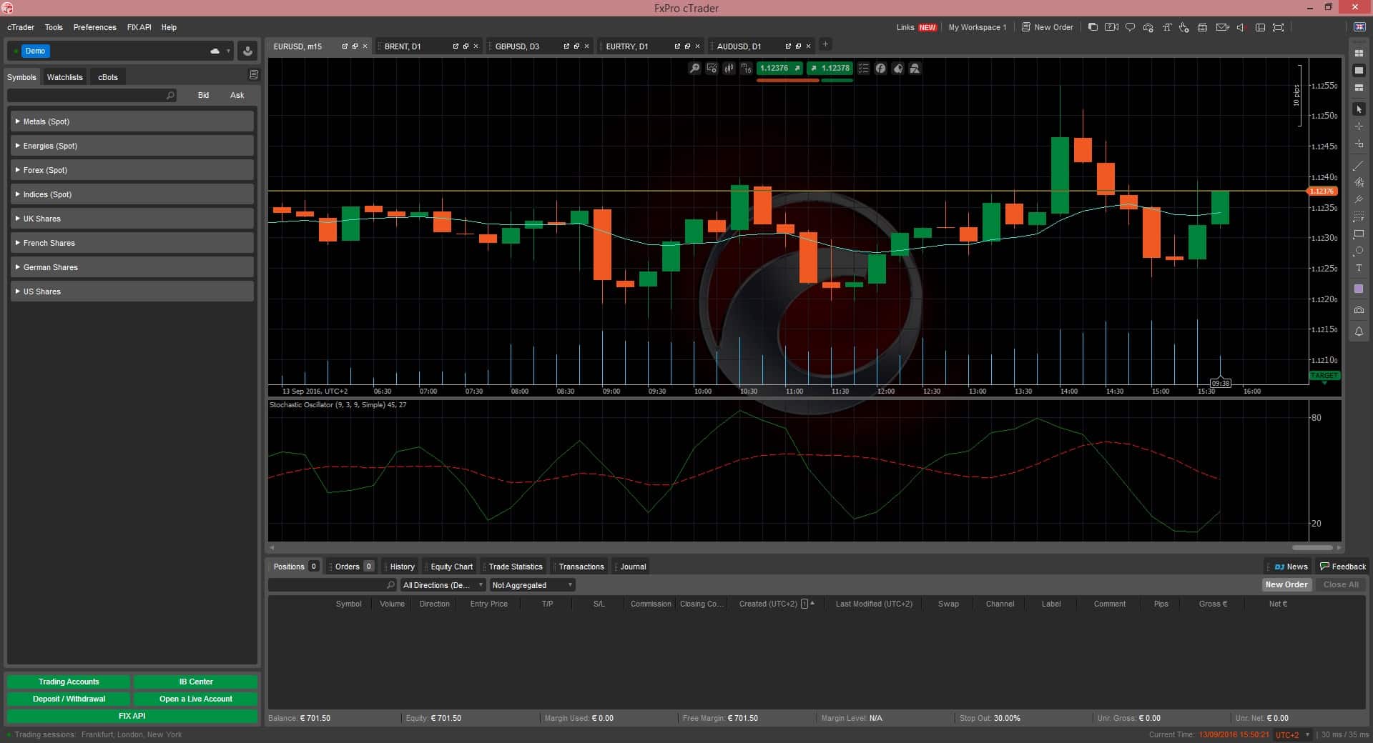
Task: Select the cursor pointer tool
Action: (1359, 109)
